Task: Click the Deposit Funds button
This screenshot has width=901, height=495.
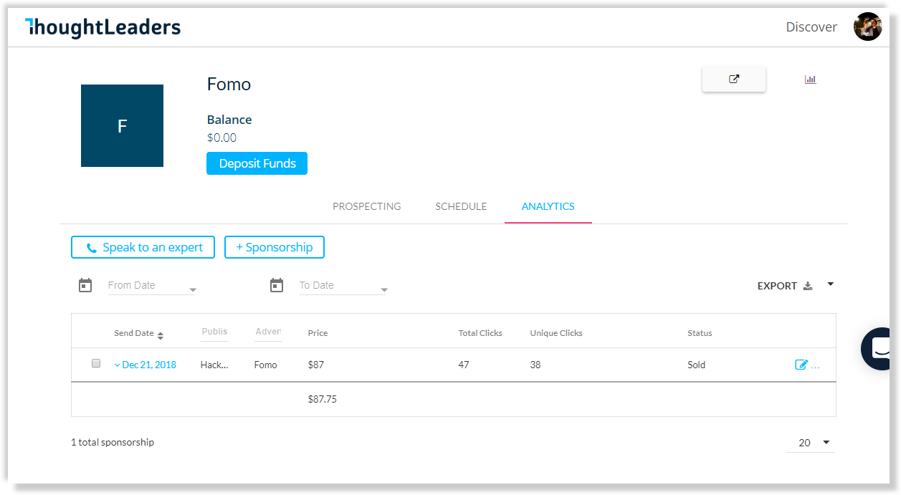Action: click(x=257, y=163)
